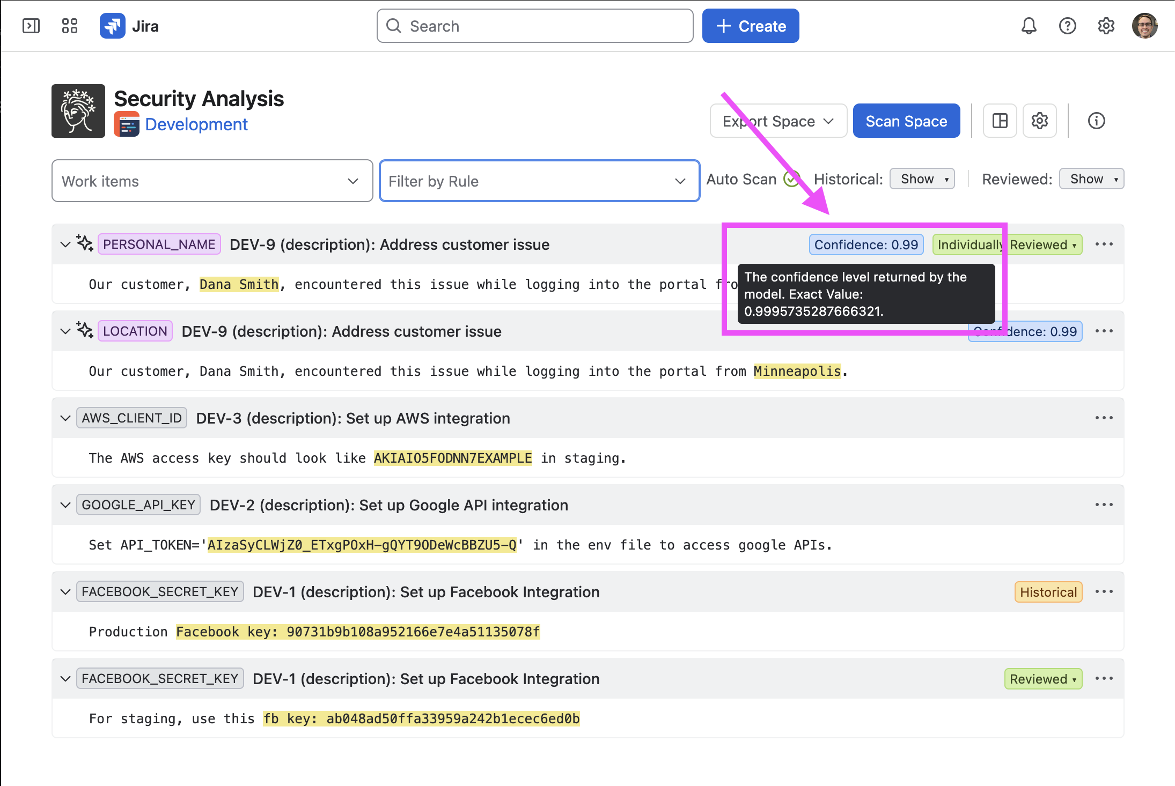Change the Historical Show selector

coord(922,179)
